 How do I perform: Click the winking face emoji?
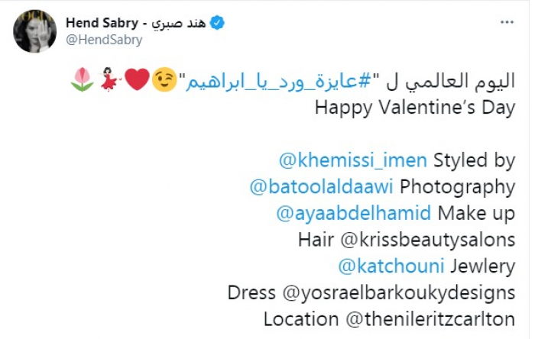tap(164, 78)
